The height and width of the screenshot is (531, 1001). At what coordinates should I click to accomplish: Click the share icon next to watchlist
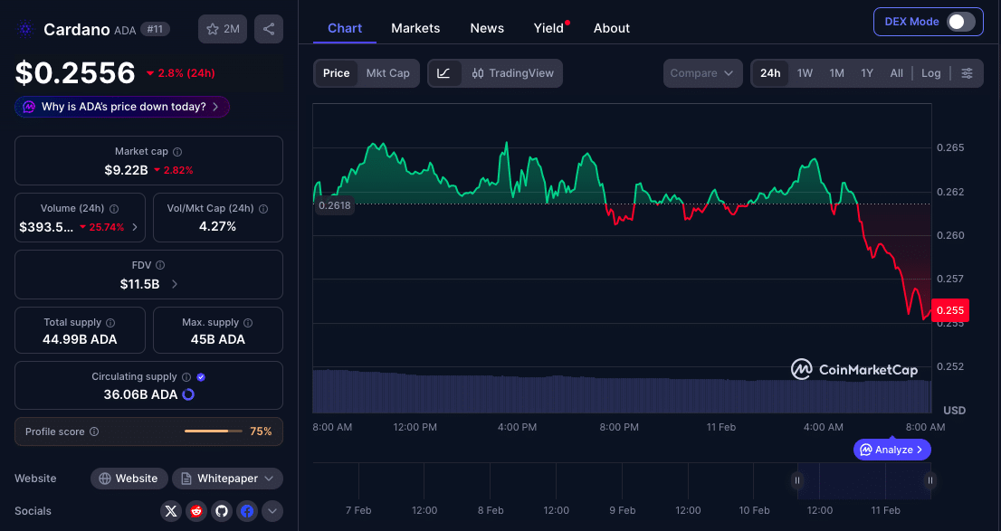point(268,29)
